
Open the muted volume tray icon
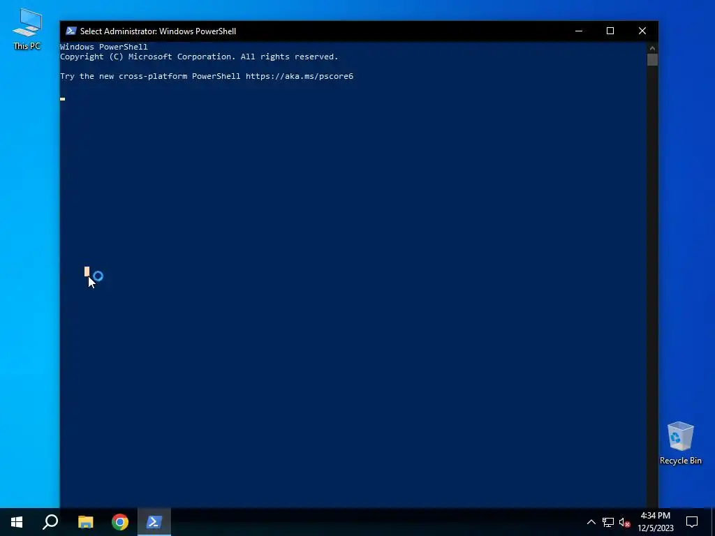(624, 522)
